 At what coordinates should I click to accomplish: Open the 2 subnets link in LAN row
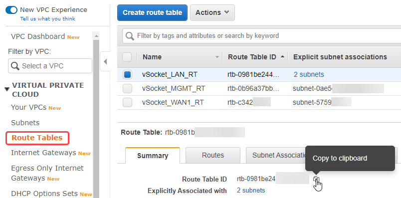pyautogui.click(x=309, y=74)
